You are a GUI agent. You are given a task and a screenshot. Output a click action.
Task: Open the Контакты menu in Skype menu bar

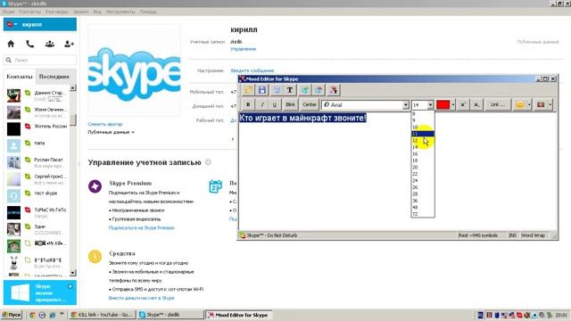click(29, 12)
